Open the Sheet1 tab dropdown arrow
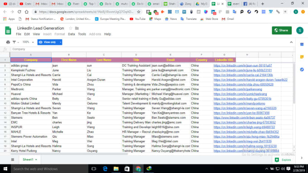 36,160
